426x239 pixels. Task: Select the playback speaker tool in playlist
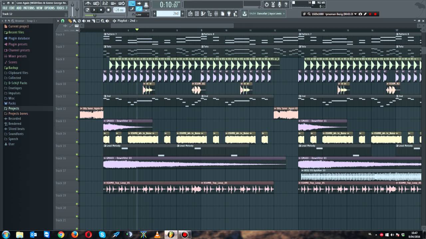coord(107,21)
